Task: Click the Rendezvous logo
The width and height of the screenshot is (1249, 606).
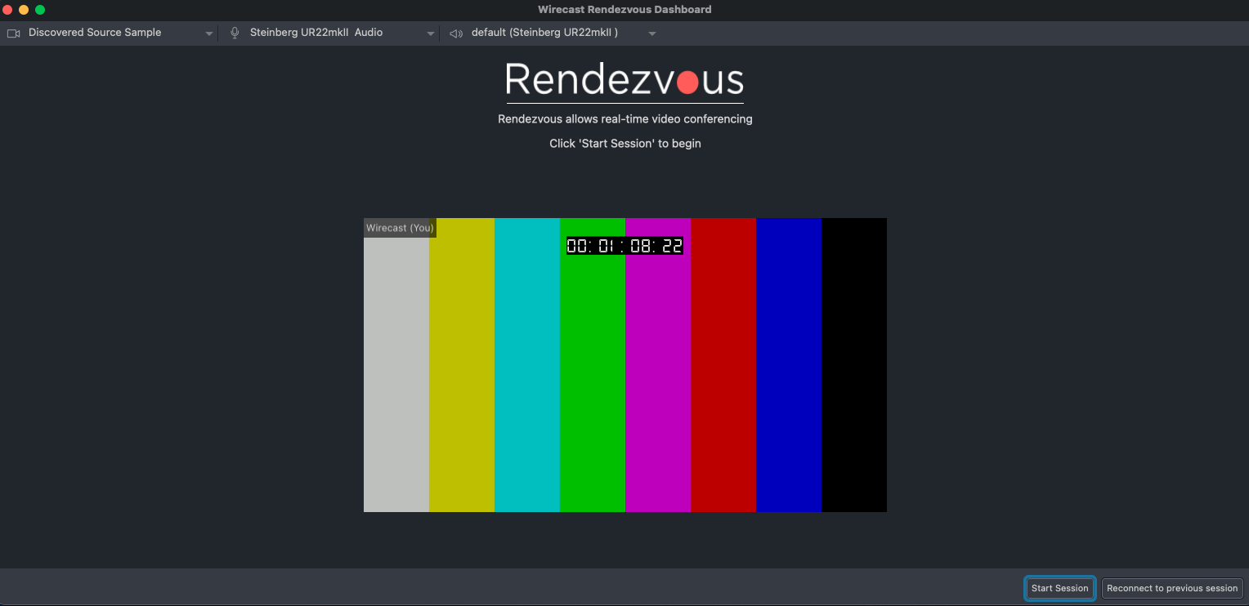Action: [625, 81]
